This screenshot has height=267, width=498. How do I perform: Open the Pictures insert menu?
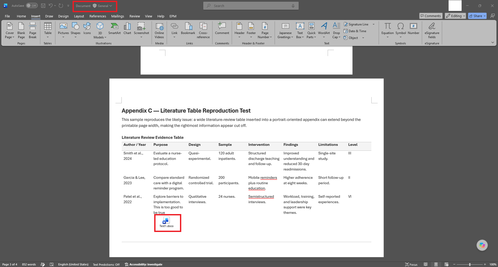click(63, 30)
